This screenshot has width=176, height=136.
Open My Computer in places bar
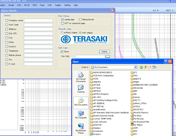81,115
